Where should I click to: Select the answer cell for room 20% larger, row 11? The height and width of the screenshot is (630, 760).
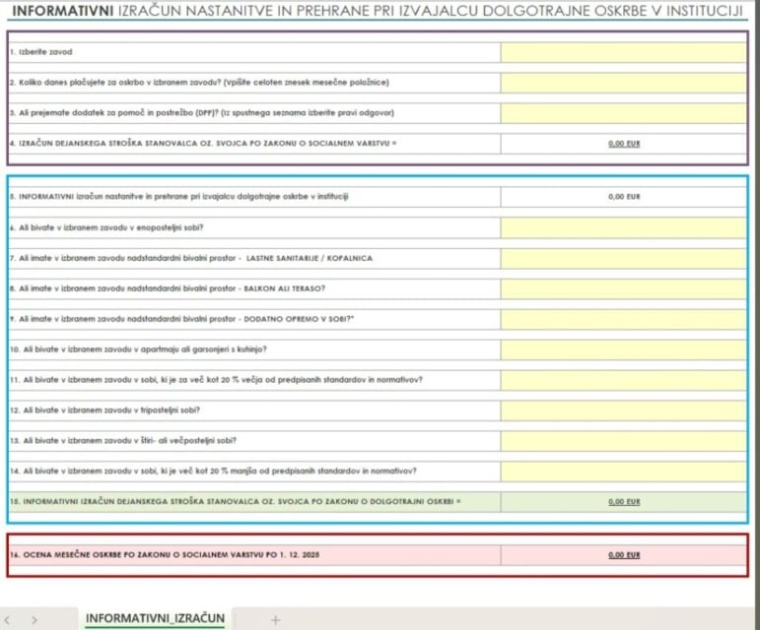(x=623, y=380)
